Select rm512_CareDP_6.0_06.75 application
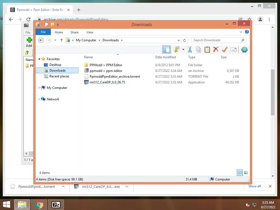Image resolution: width=280 pixels, height=210 pixels. (107, 82)
